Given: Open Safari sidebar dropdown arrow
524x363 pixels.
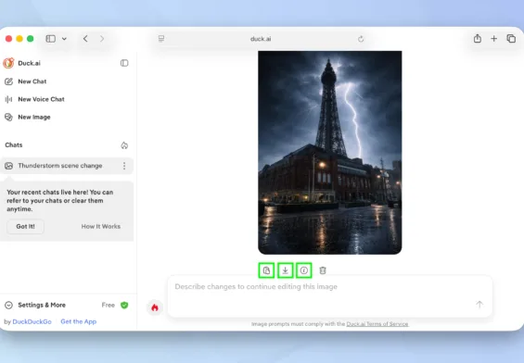Looking at the screenshot, I should pos(64,39).
